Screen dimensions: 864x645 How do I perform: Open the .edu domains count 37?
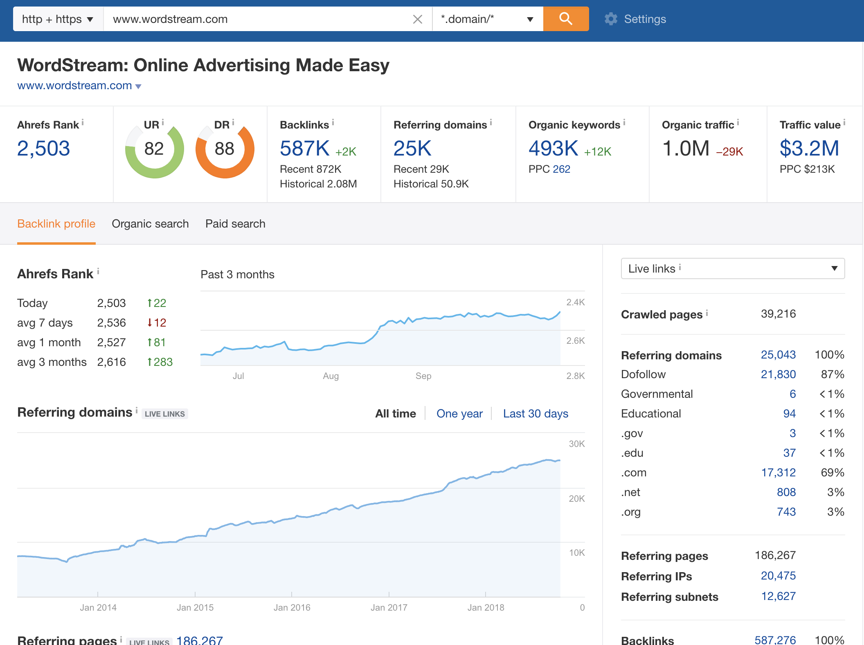(x=790, y=453)
